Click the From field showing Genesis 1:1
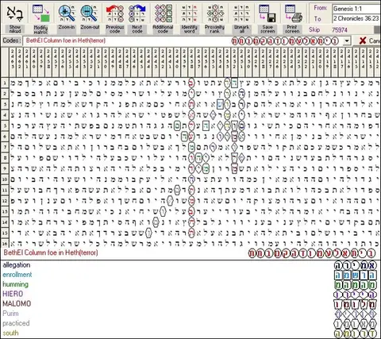The height and width of the screenshot is (339, 381). [356, 9]
